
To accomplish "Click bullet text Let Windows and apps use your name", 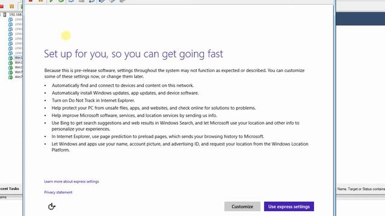I will click(180, 147).
